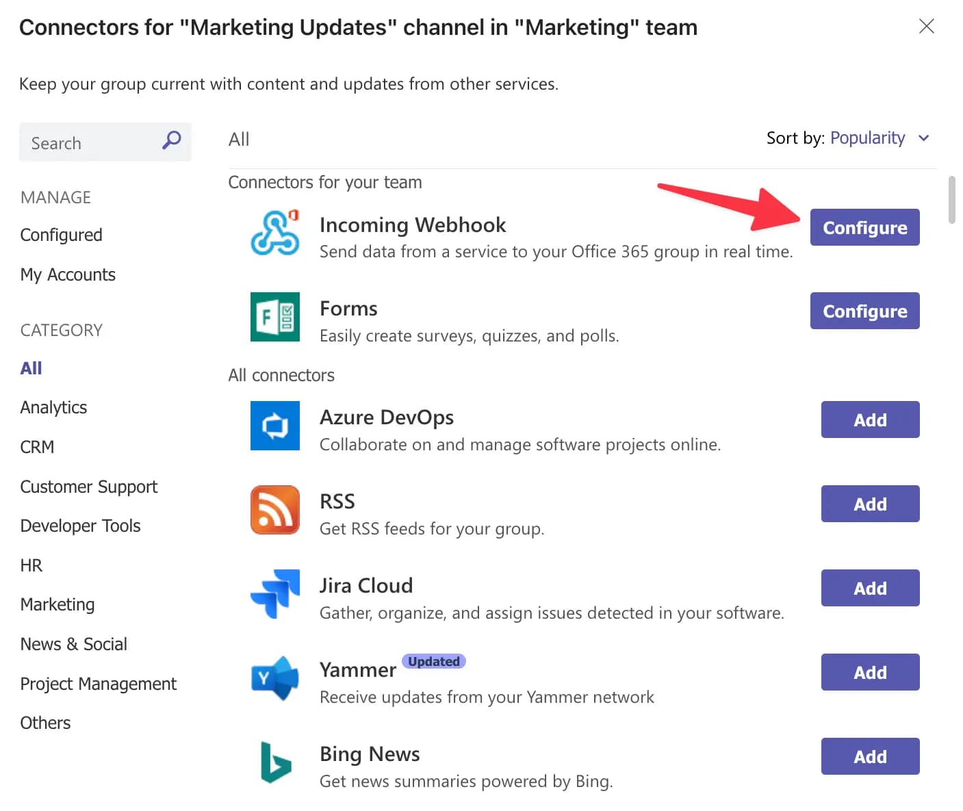Configure the Forms connector
This screenshot has width=963, height=811.
pos(864,311)
